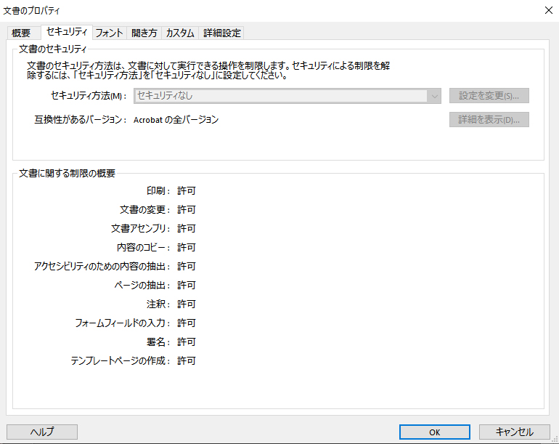Click the 内容のコピー permission label

(x=143, y=248)
